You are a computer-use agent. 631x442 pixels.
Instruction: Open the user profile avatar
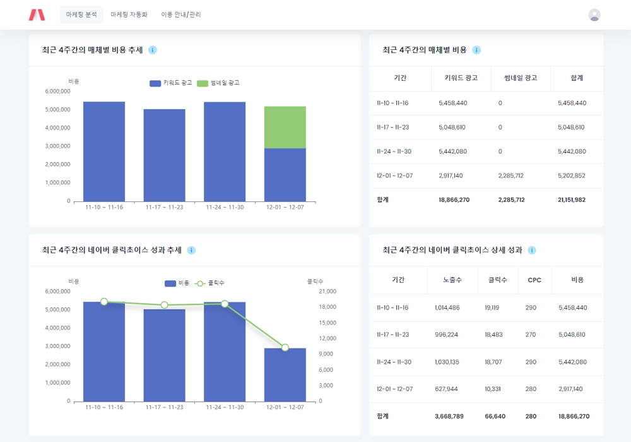[594, 15]
